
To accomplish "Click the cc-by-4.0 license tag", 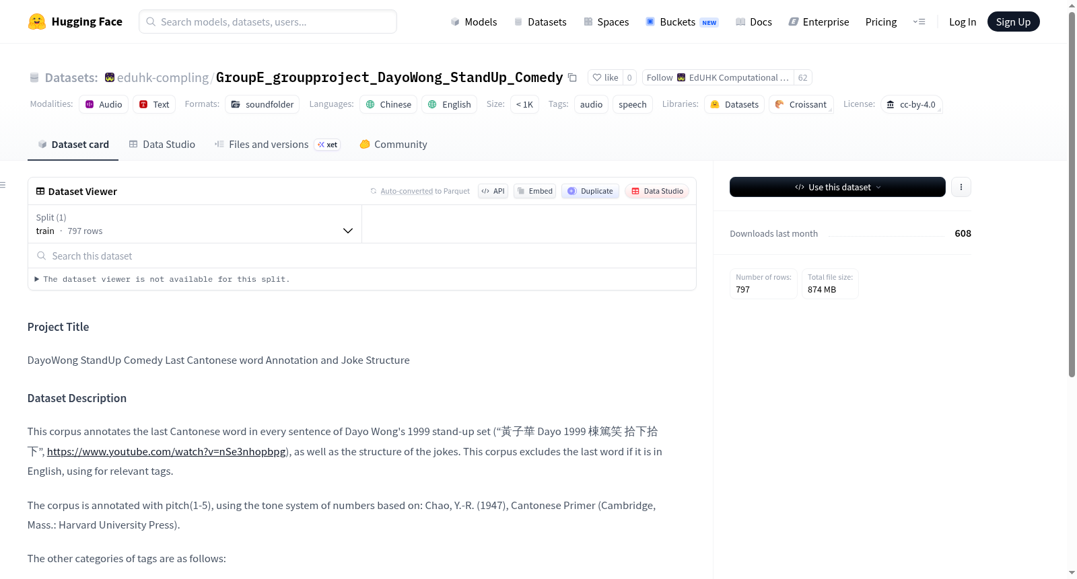I will [x=911, y=104].
